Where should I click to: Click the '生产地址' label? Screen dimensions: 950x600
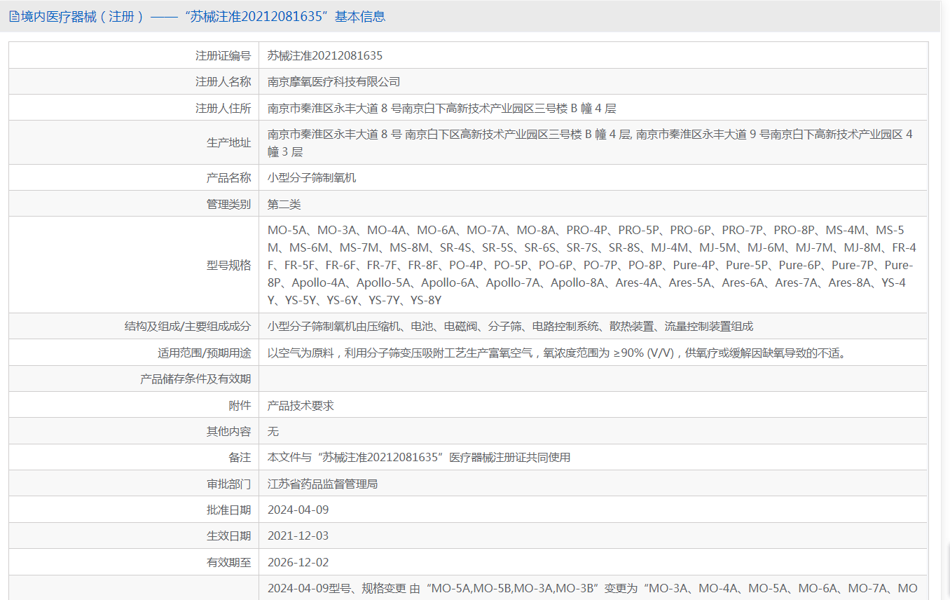coord(228,142)
